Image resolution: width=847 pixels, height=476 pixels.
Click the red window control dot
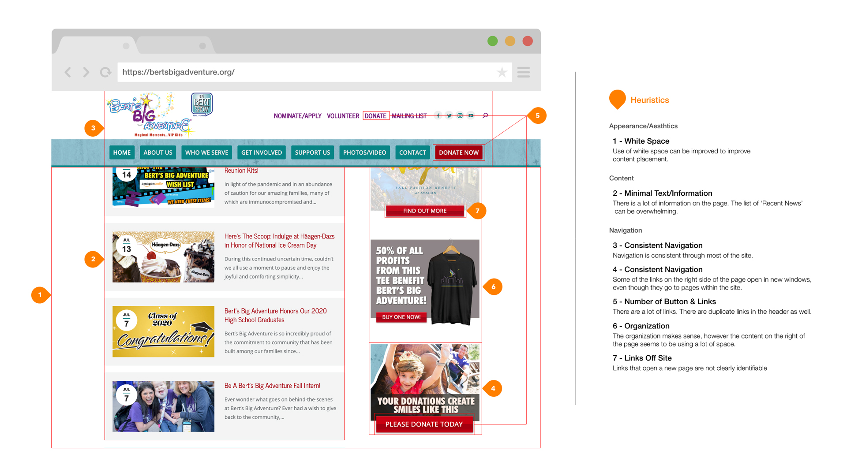point(528,41)
